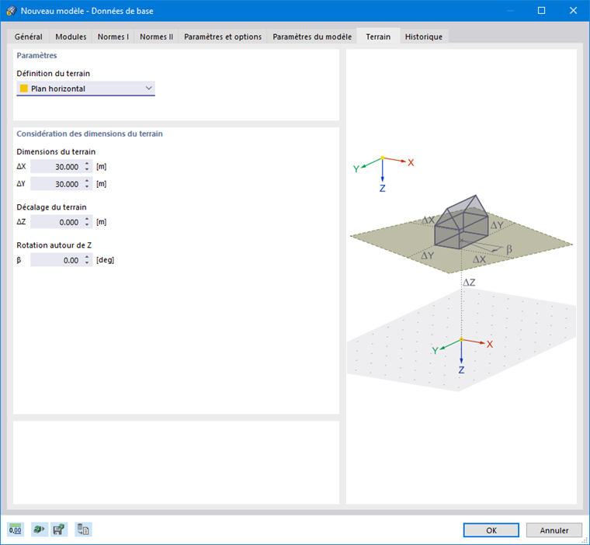This screenshot has width=590, height=545.
Task: Switch to the Historique tab
Action: tap(424, 36)
